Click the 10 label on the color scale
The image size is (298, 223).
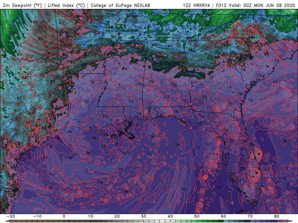91,216
